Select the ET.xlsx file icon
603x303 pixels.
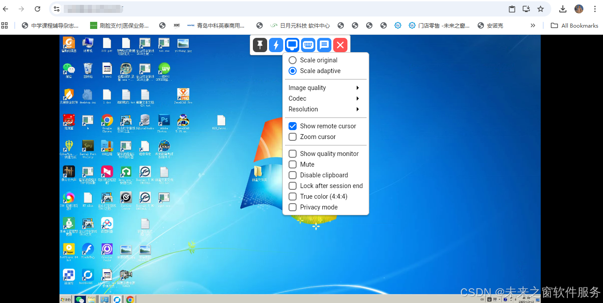pos(88,199)
